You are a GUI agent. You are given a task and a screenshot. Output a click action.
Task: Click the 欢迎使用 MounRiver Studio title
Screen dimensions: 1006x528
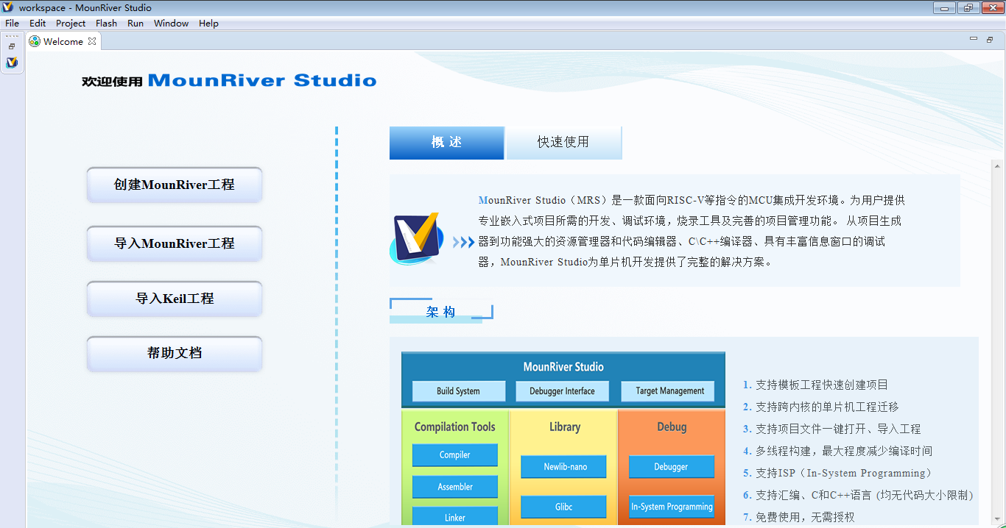pyautogui.click(x=229, y=81)
